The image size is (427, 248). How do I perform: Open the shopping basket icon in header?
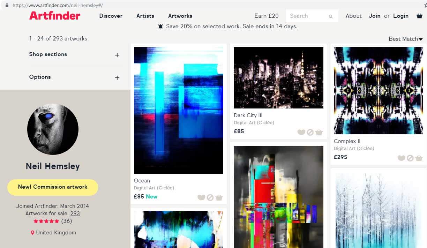pyautogui.click(x=419, y=16)
